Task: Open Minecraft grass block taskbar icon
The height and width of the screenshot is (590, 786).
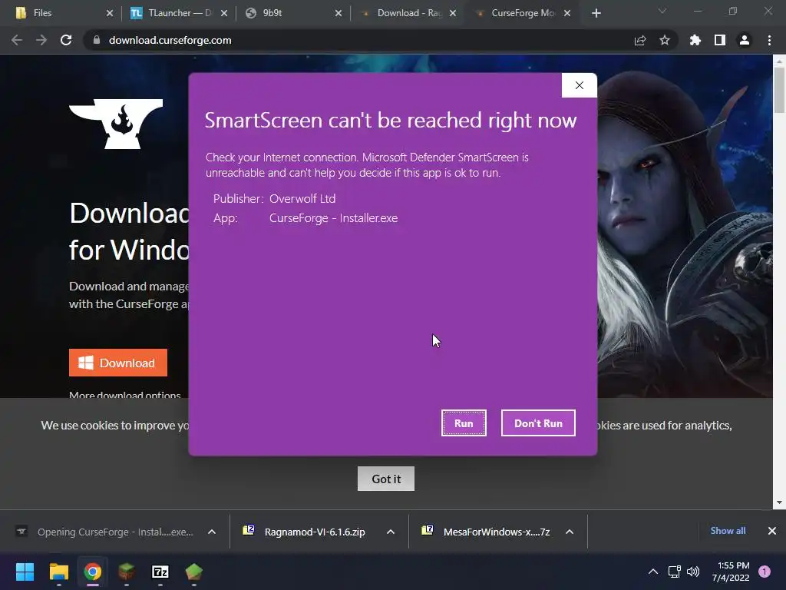Action: pos(127,572)
